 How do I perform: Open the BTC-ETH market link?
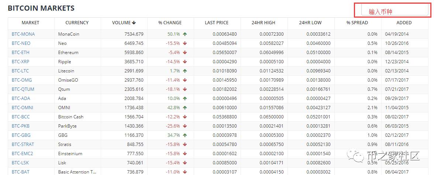tap(21, 52)
